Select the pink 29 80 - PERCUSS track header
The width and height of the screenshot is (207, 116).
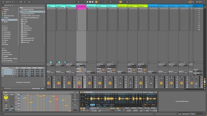coord(81,6)
